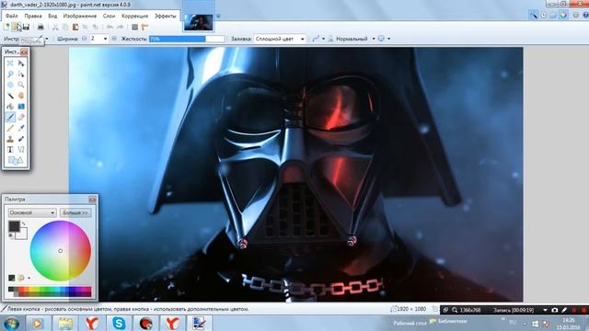Select the Lasso Select tool
The width and height of the screenshot is (589, 331).
pos(10,74)
